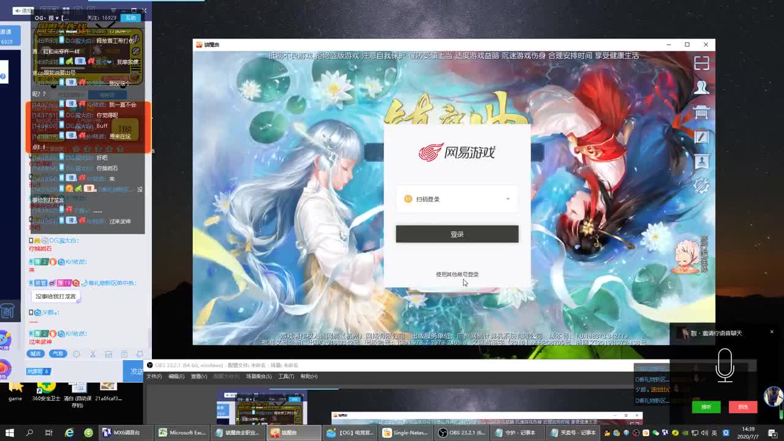784x441 pixels.
Task: Click the lock icon in chat toolbar
Action: pos(124,354)
